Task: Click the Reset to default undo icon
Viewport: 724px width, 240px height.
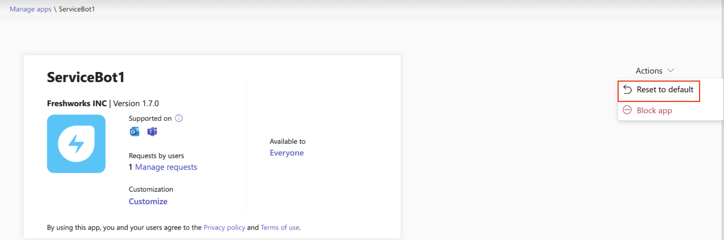Action: (x=627, y=89)
